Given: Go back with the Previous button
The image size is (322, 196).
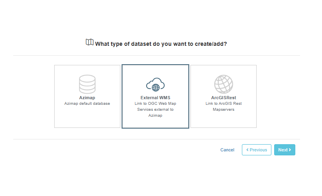Looking at the screenshot, I should (257, 150).
